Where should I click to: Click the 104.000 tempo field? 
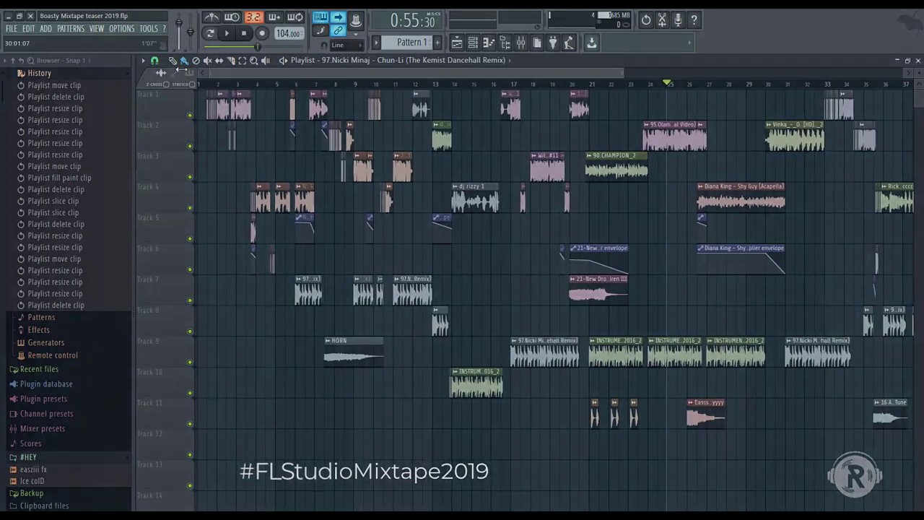pyautogui.click(x=288, y=33)
